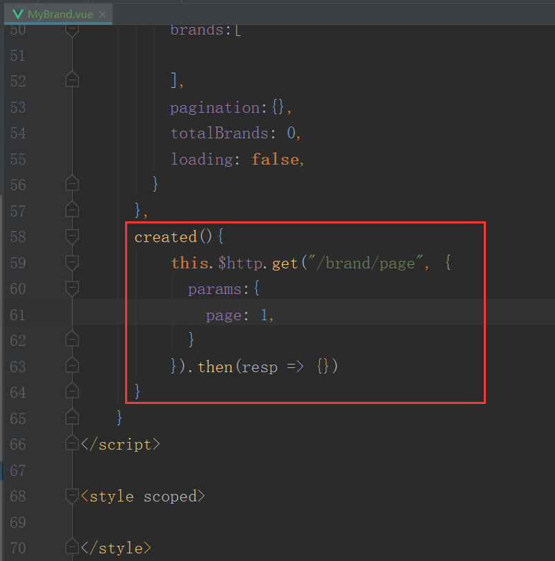Collapse fold marker at line 50
The width and height of the screenshot is (555, 561).
coord(72,30)
